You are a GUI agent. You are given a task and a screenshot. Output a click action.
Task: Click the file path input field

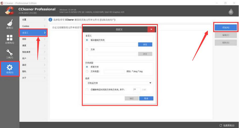[113, 54]
